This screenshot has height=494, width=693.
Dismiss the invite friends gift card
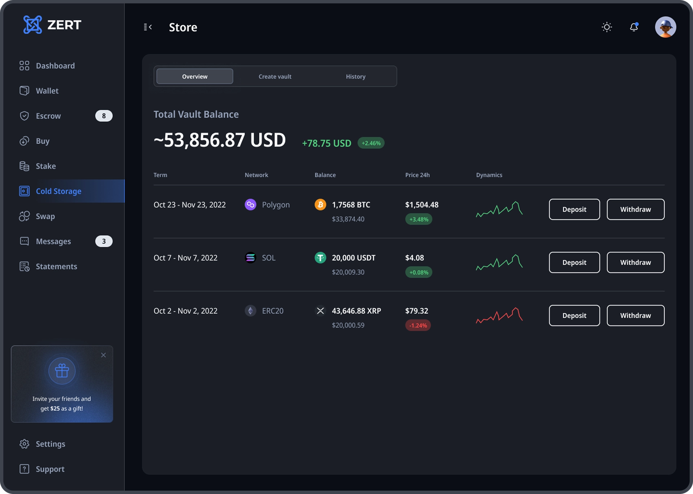(x=104, y=355)
